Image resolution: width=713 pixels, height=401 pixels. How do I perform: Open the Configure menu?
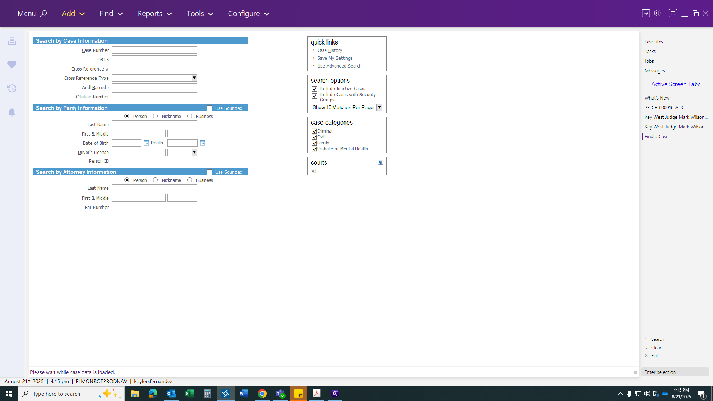[248, 13]
